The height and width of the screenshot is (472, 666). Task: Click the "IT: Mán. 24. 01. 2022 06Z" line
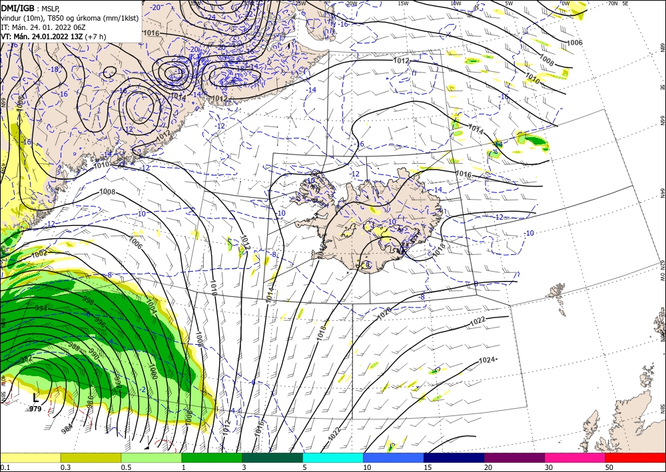coord(43,27)
